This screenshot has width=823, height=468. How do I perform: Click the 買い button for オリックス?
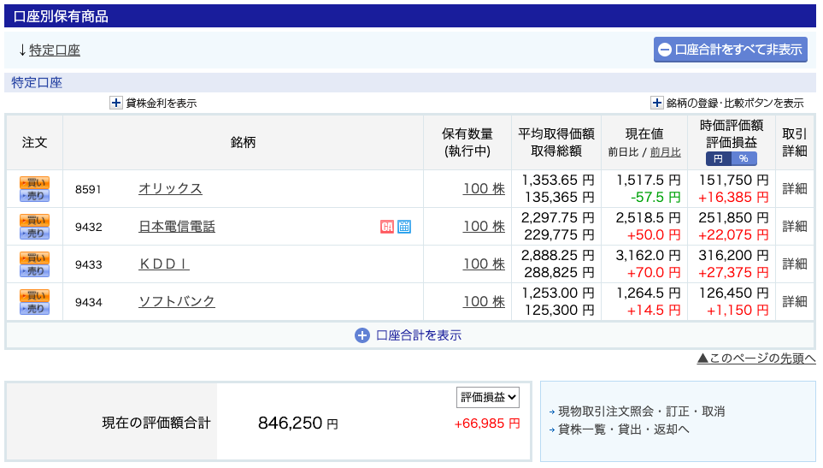click(35, 183)
